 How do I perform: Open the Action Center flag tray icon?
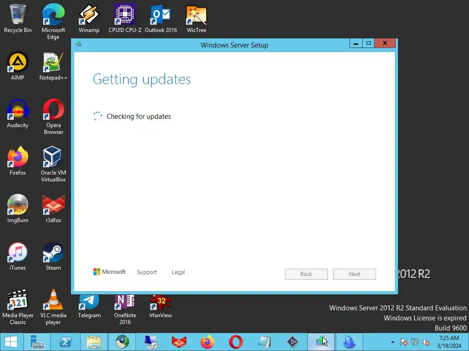tap(404, 342)
